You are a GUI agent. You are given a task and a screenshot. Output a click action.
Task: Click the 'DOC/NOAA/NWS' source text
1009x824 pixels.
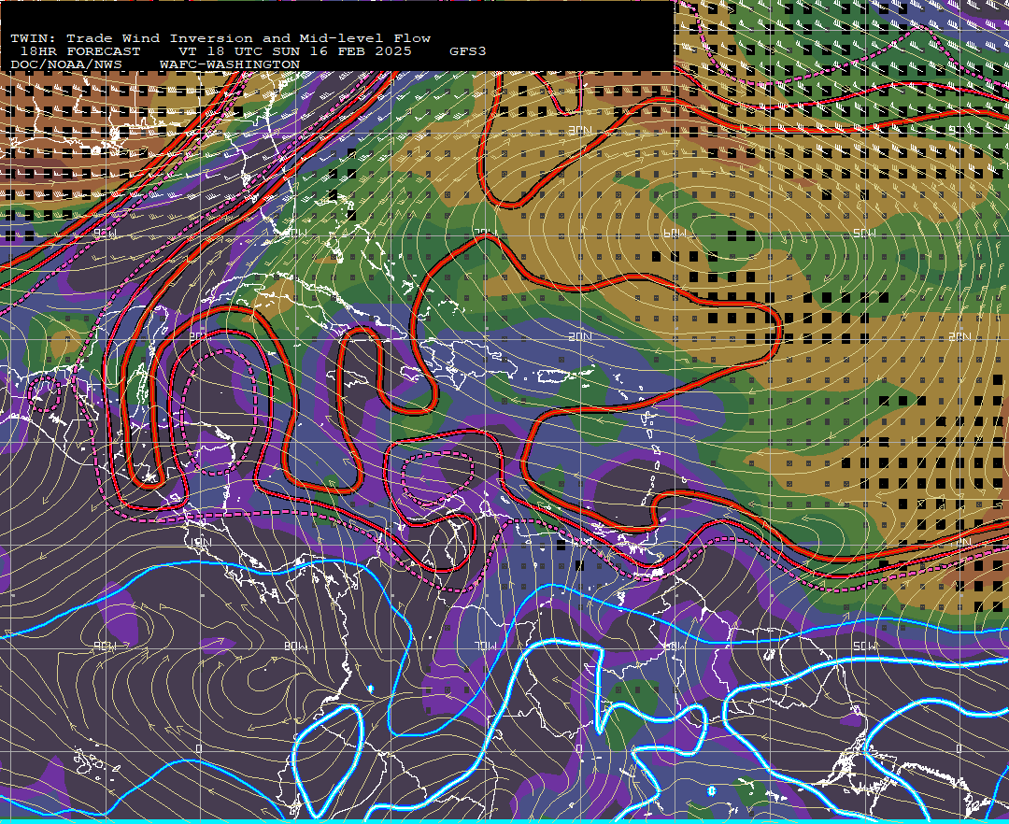[65, 65]
